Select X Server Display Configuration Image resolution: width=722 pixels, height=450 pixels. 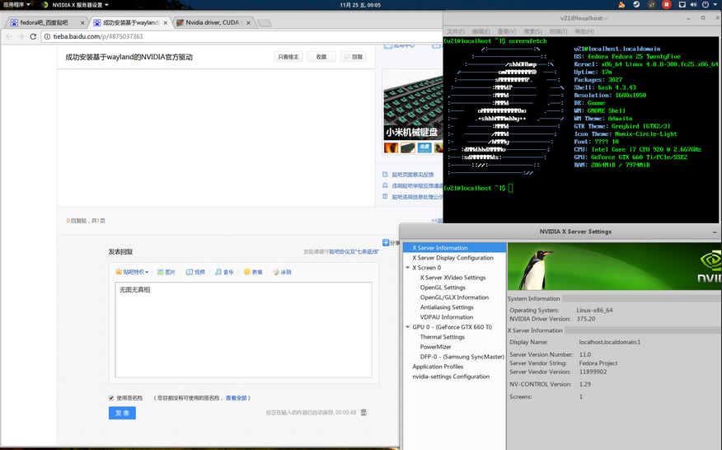click(452, 258)
